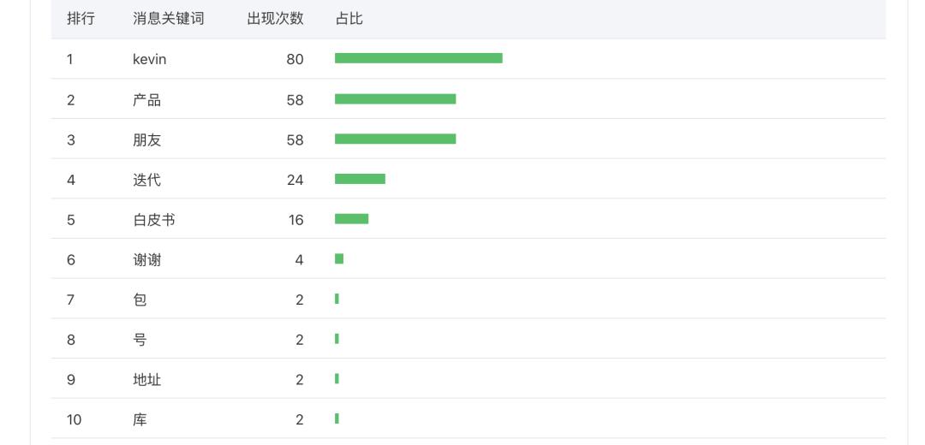Select the keyword 地址
The height and width of the screenshot is (445, 925).
pos(146,379)
